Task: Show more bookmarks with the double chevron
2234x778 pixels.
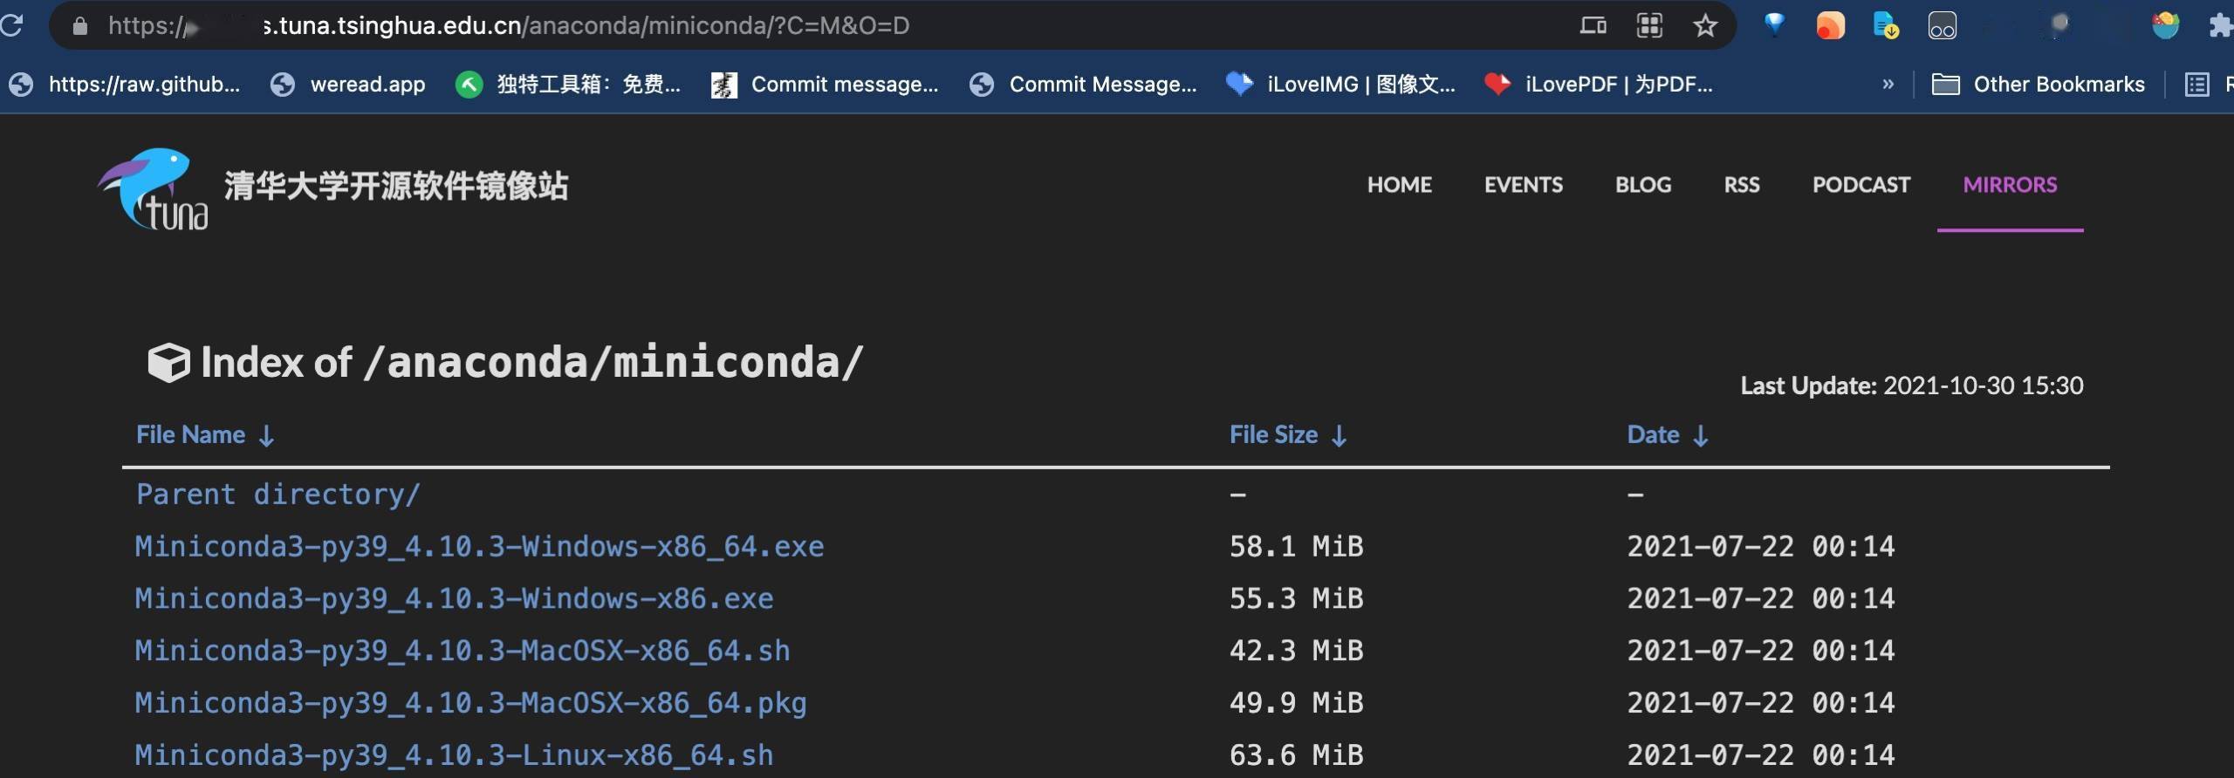Action: click(x=1888, y=85)
